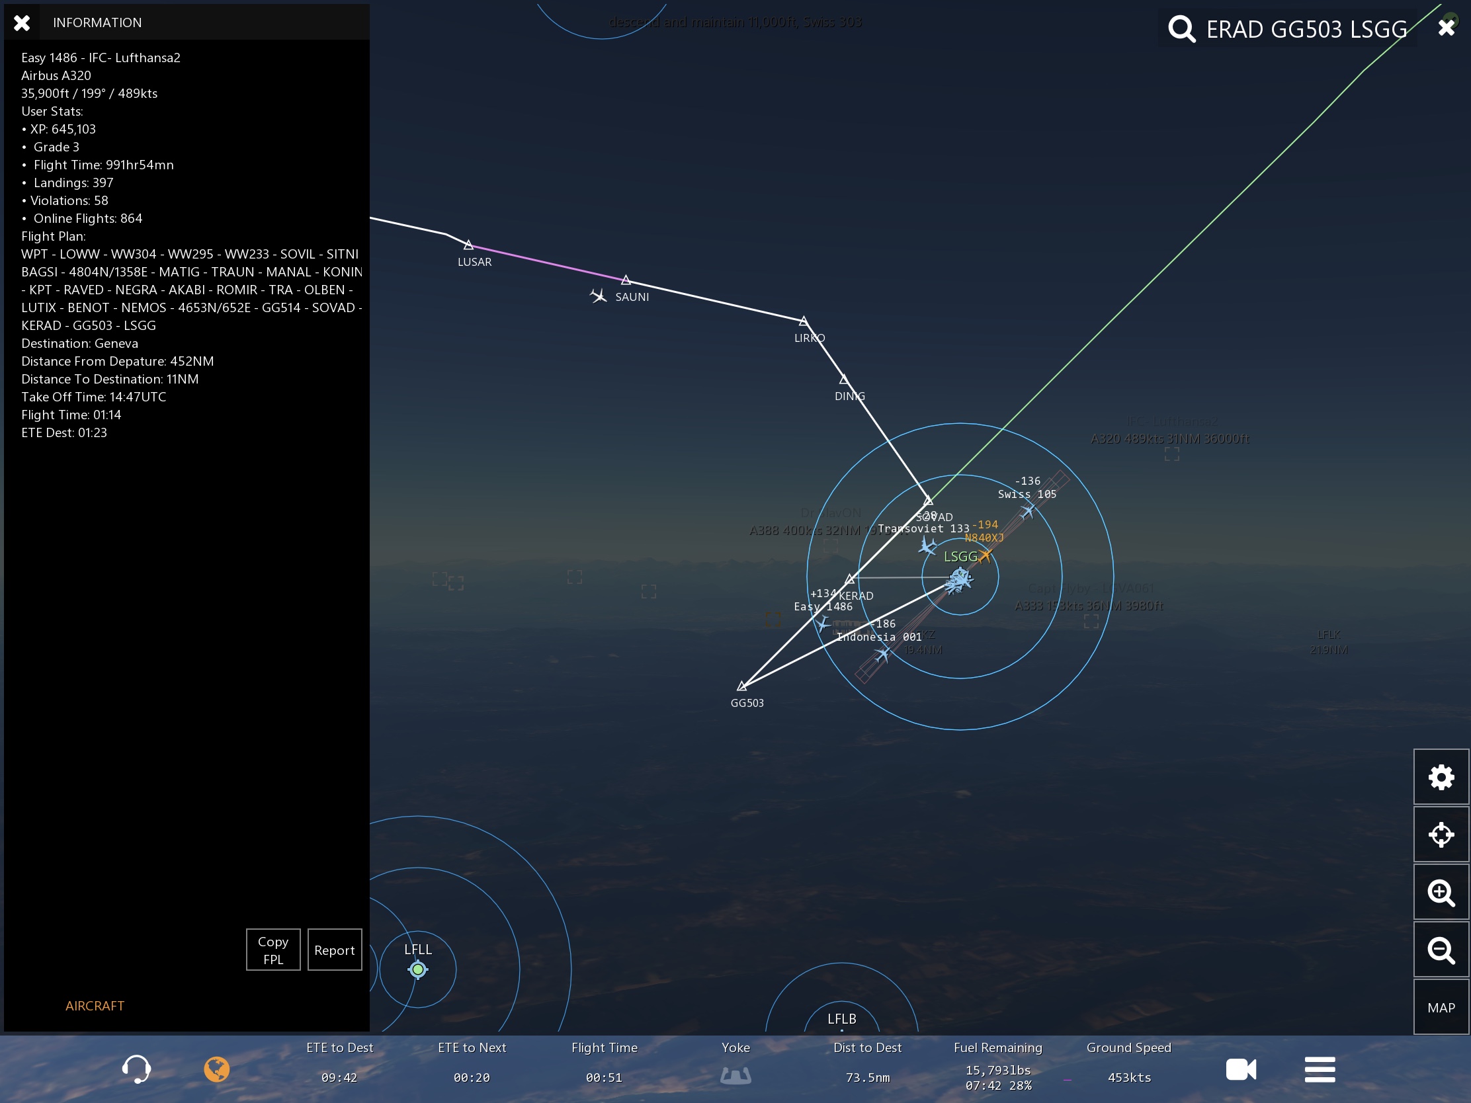The height and width of the screenshot is (1103, 1471).
Task: Open the hamburger main menu
Action: pos(1320,1069)
